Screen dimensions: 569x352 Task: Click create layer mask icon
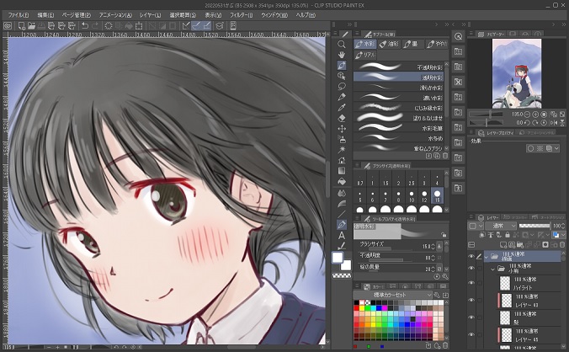545,245
